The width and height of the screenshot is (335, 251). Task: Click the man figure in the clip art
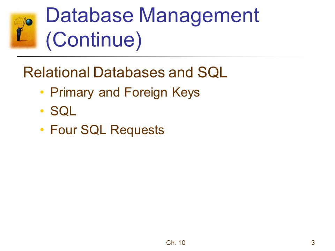[x=19, y=34]
